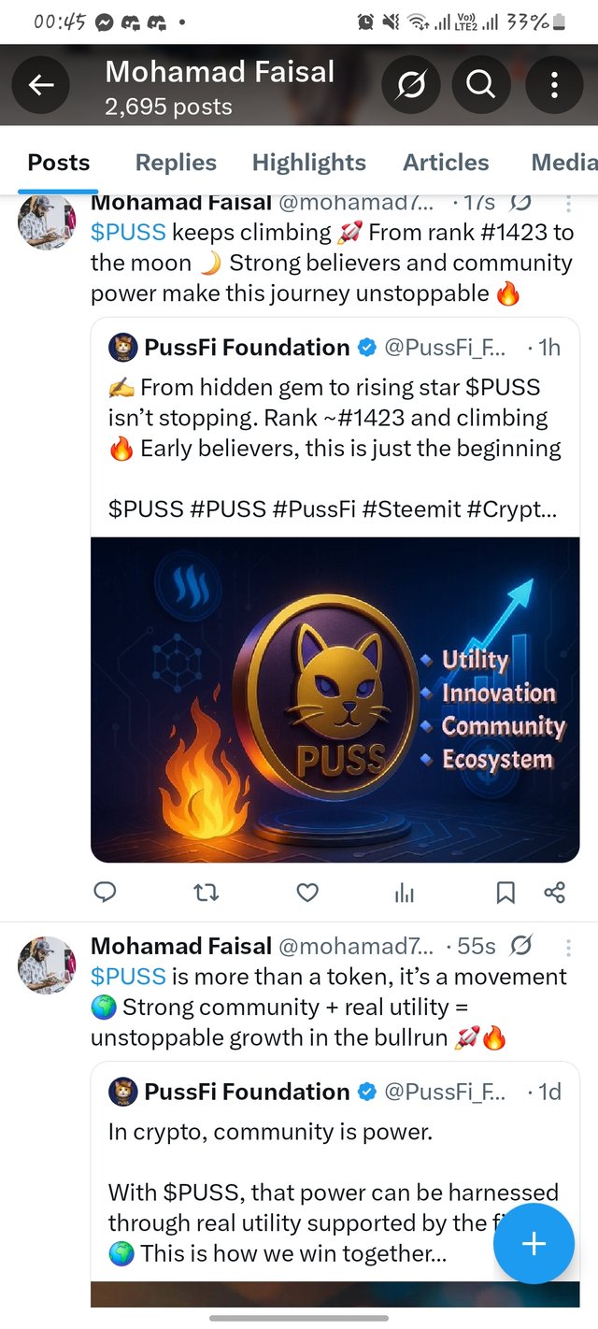Viewport: 598px width, 1329px height.
Task: Open the profile search icon
Action: pos(480,86)
